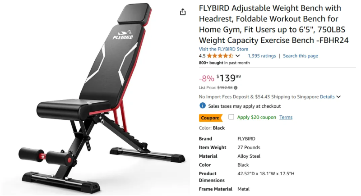The height and width of the screenshot is (196, 361).
Task: Expand the rating breakdown chevron
Action: [238, 56]
